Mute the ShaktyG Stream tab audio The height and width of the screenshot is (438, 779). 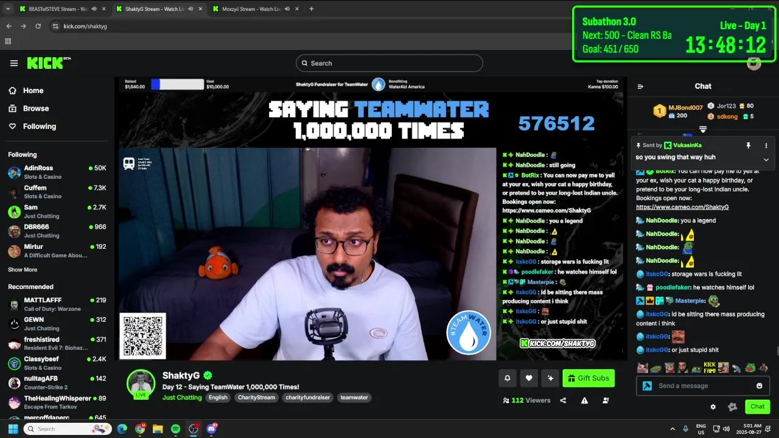point(191,9)
